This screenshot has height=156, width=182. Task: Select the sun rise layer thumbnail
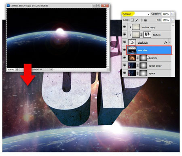(132, 50)
